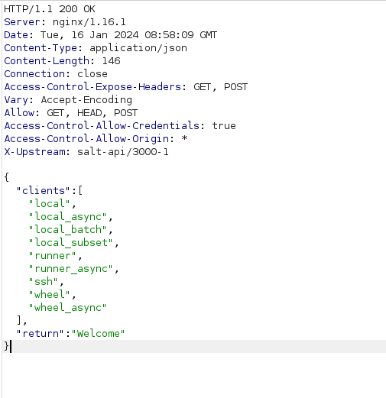Click the 'true' credentials value
386x398 pixels.
click(x=224, y=126)
